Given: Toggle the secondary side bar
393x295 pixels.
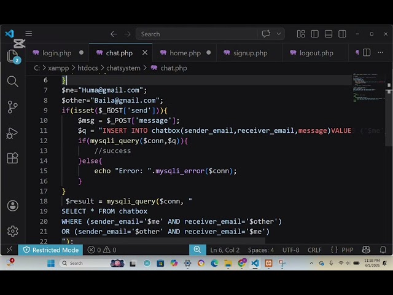Looking at the screenshot, I should [x=342, y=34].
